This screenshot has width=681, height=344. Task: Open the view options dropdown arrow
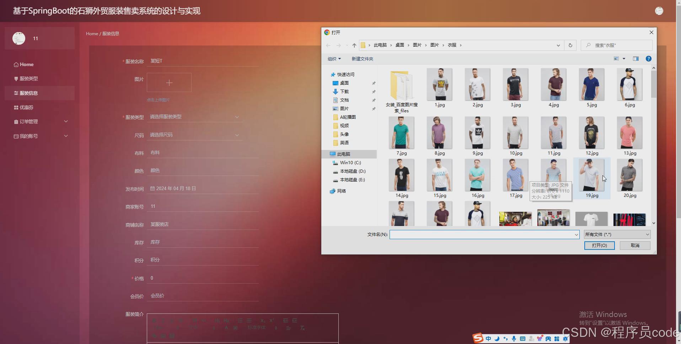(624, 59)
